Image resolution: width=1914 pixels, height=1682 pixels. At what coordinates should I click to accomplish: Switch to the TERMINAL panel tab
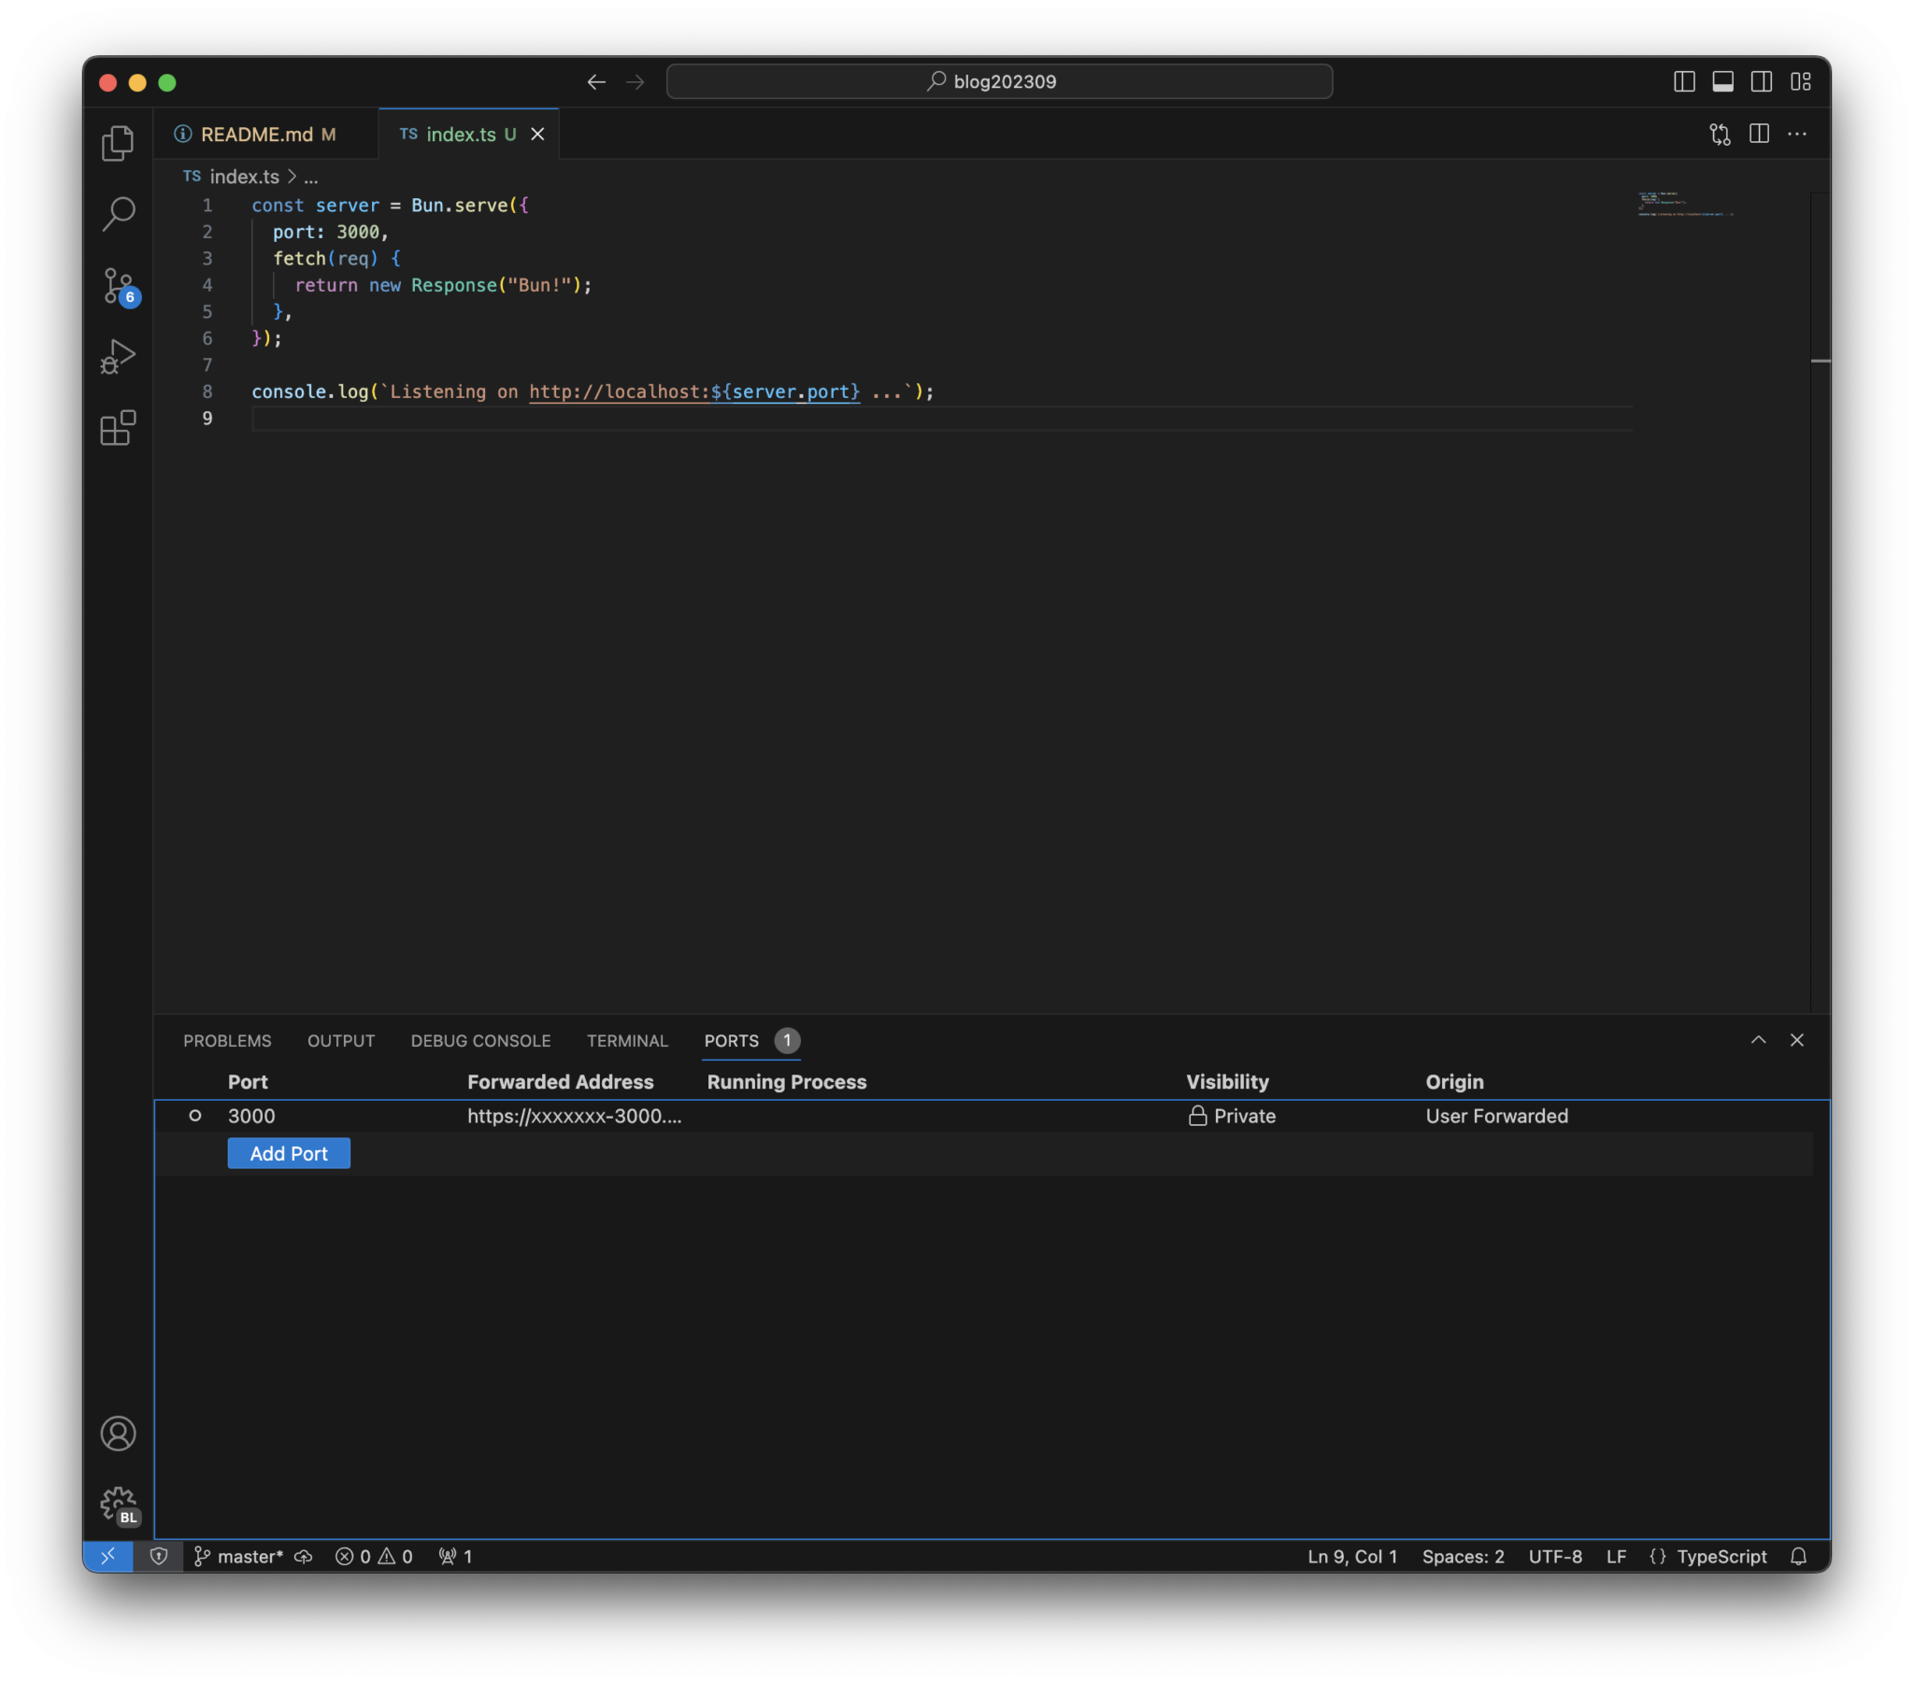pos(627,1040)
